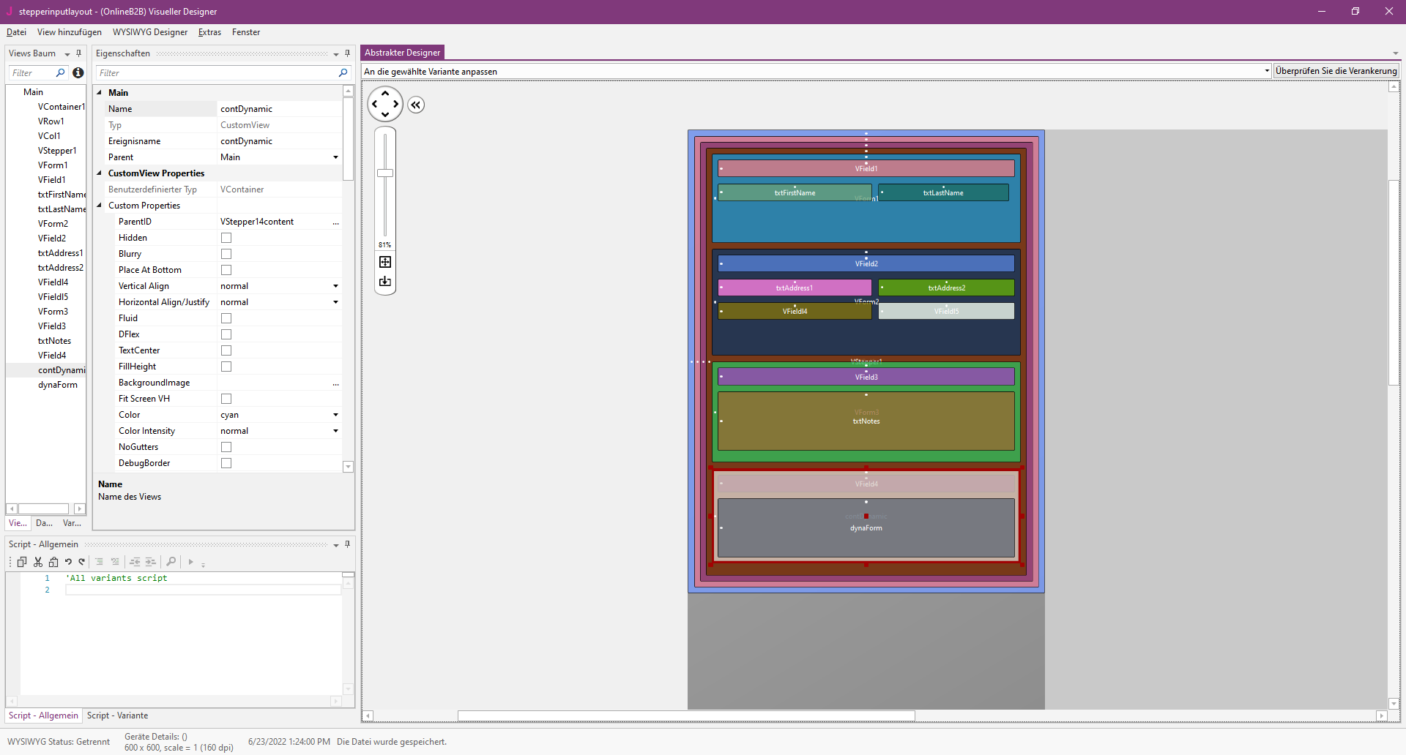Select the Cut icon in the script toolbar
Image resolution: width=1406 pixels, height=755 pixels.
(x=37, y=562)
